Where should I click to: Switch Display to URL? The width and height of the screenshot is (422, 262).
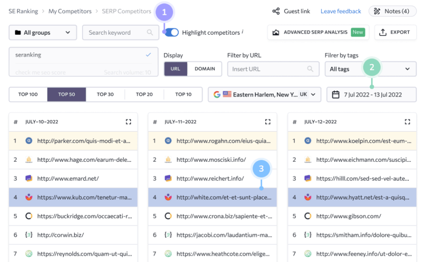tap(176, 69)
